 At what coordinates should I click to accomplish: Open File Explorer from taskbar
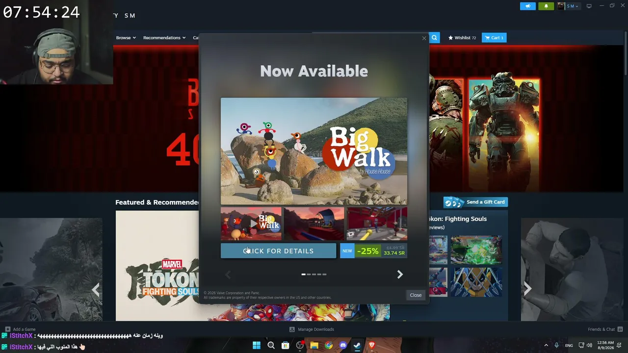(x=314, y=345)
